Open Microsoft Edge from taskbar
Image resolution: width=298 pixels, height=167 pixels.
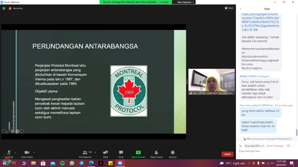[91, 163]
